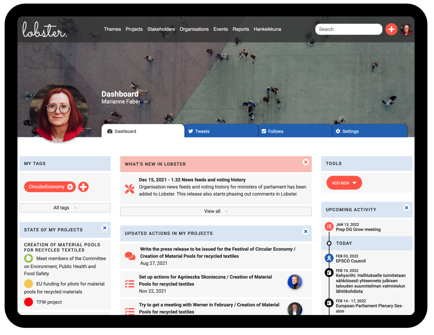The width and height of the screenshot is (434, 335).
Task: Click the green circle status for Meet members
Action: (28, 259)
